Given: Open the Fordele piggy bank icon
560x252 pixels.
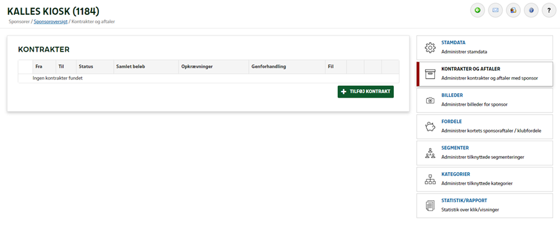Looking at the screenshot, I should point(430,126).
